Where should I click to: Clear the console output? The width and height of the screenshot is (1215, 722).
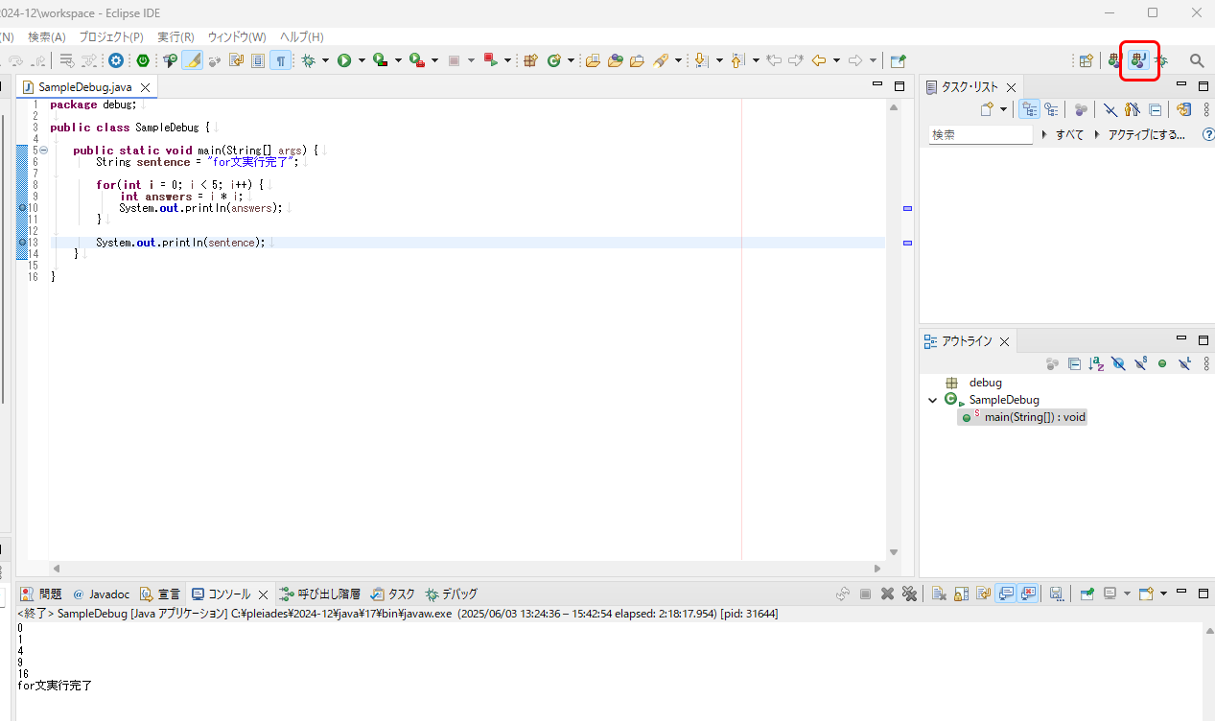pyautogui.click(x=940, y=594)
